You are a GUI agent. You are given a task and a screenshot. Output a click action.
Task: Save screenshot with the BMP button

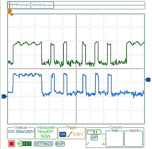(60, 144)
